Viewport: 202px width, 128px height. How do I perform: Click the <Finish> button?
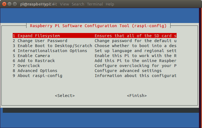click(137, 96)
